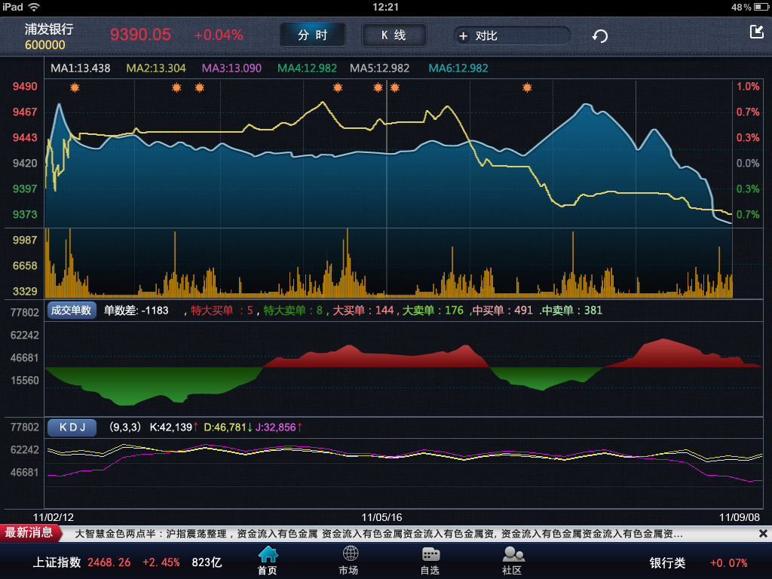Tap the last orange star event marker

527,87
